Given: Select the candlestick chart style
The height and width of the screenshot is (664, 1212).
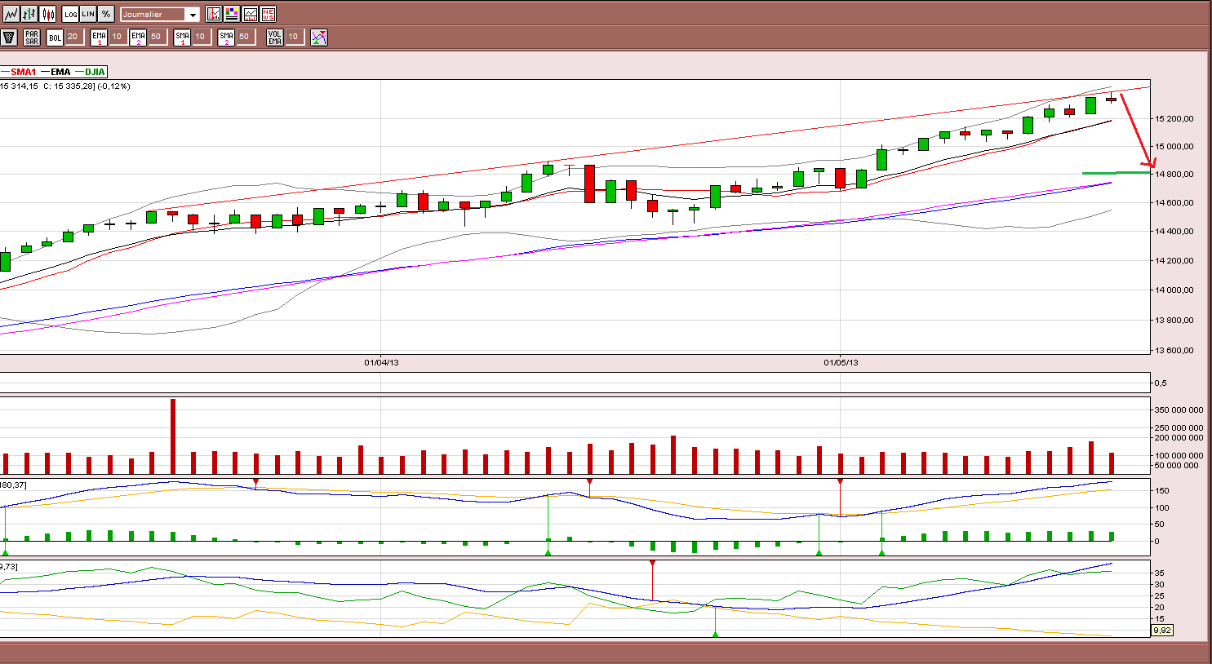Looking at the screenshot, I should coord(48,14).
